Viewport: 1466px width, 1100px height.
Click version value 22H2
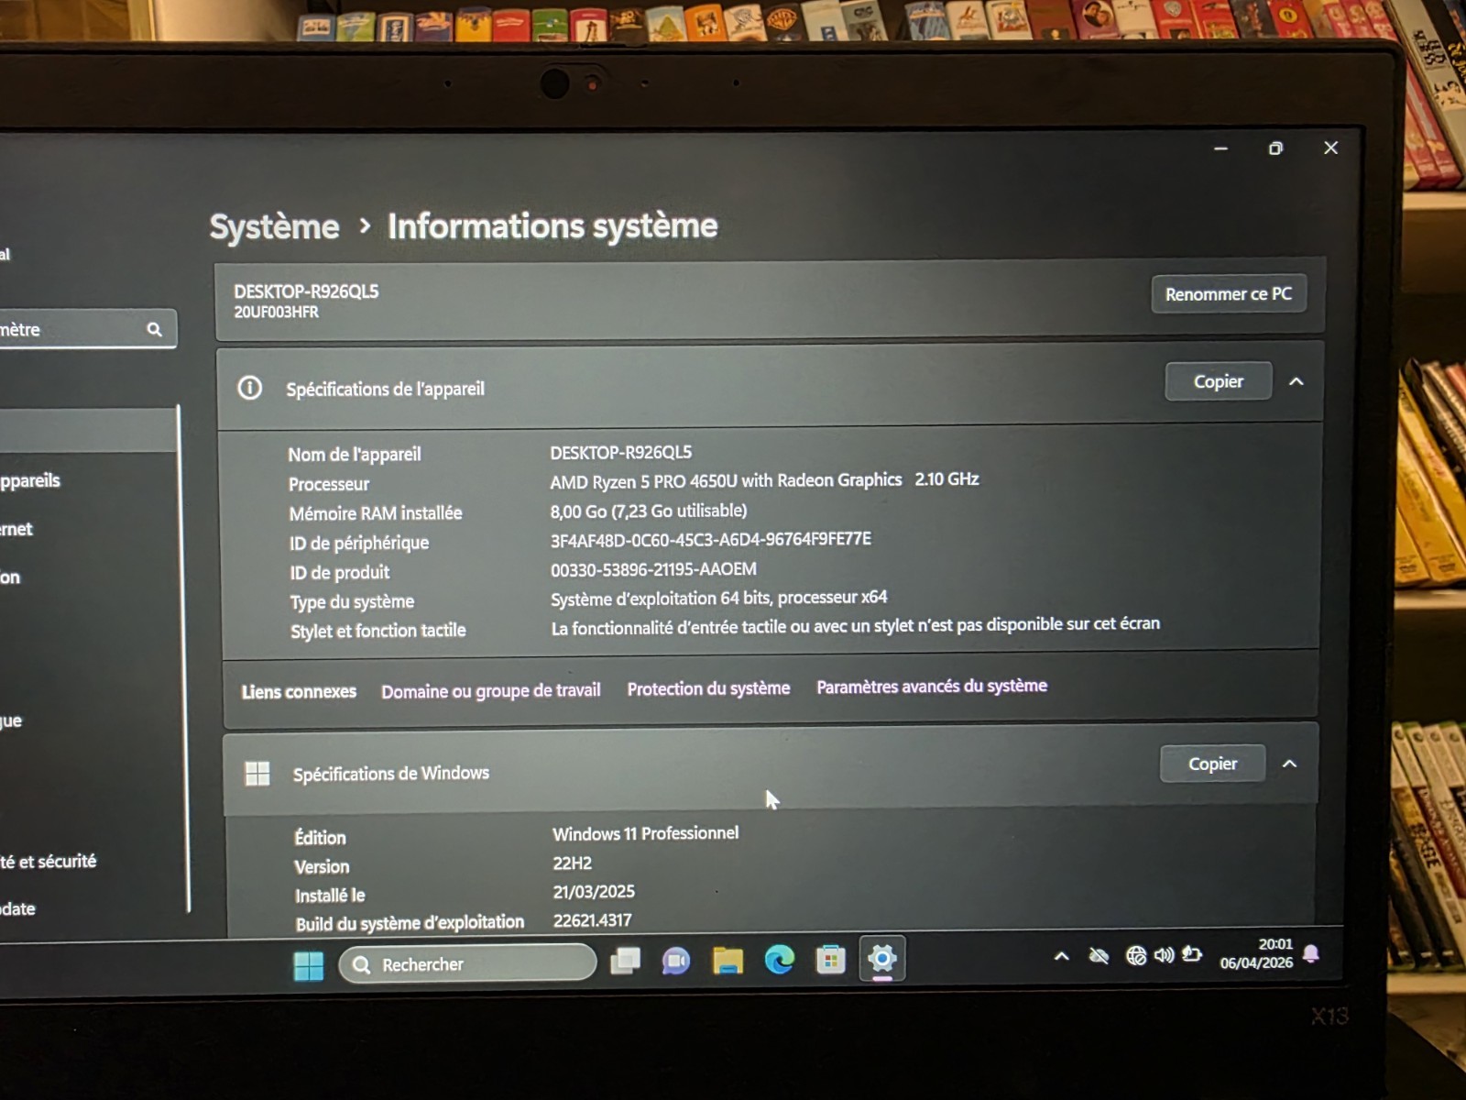573,863
